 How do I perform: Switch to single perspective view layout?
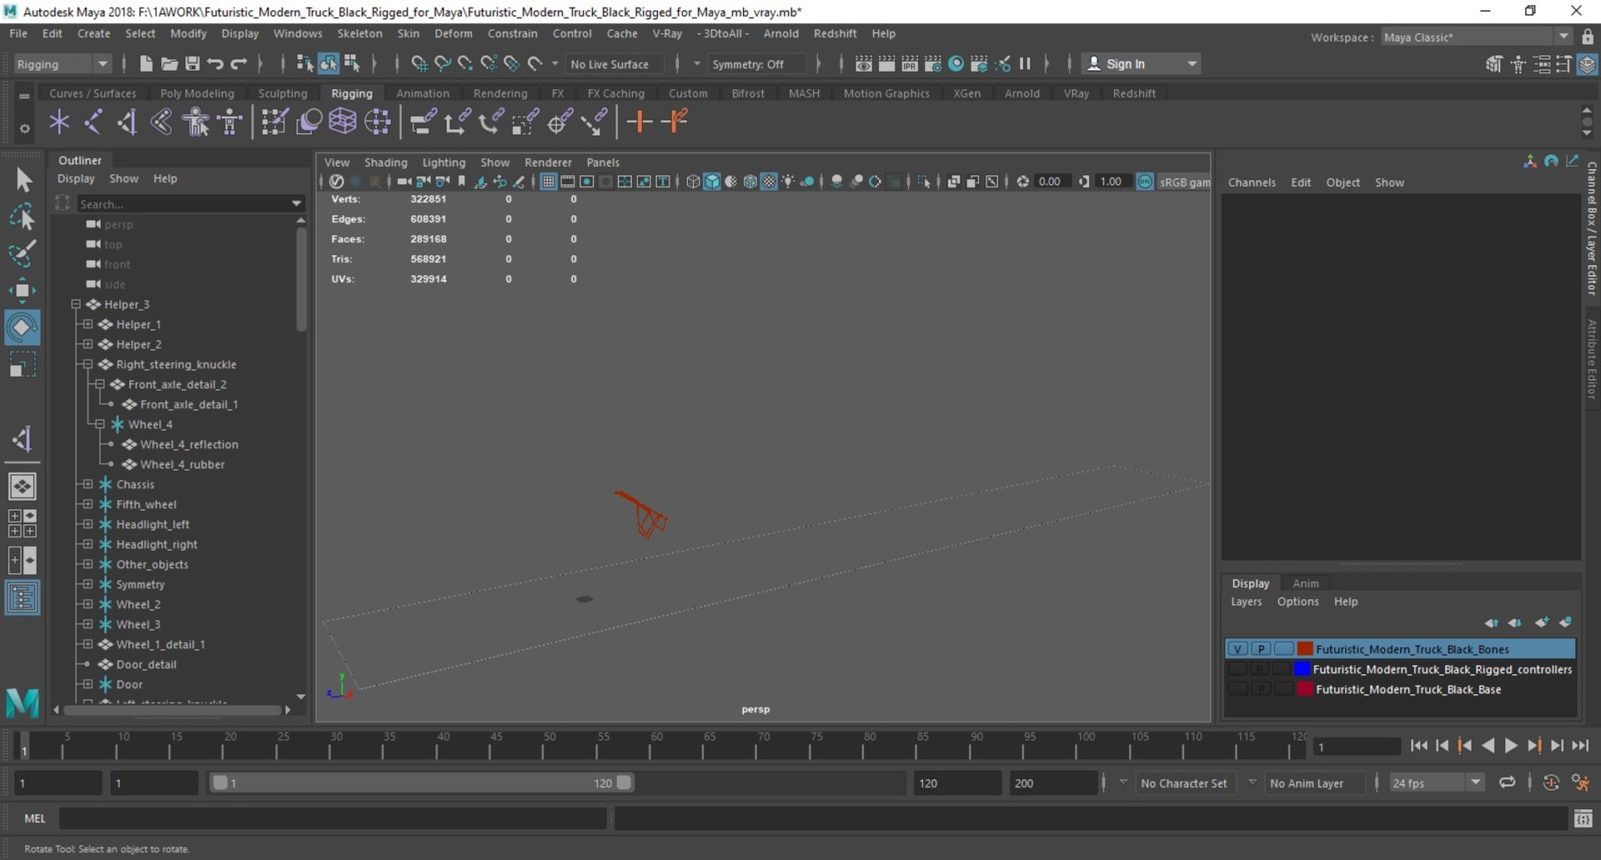pyautogui.click(x=23, y=486)
